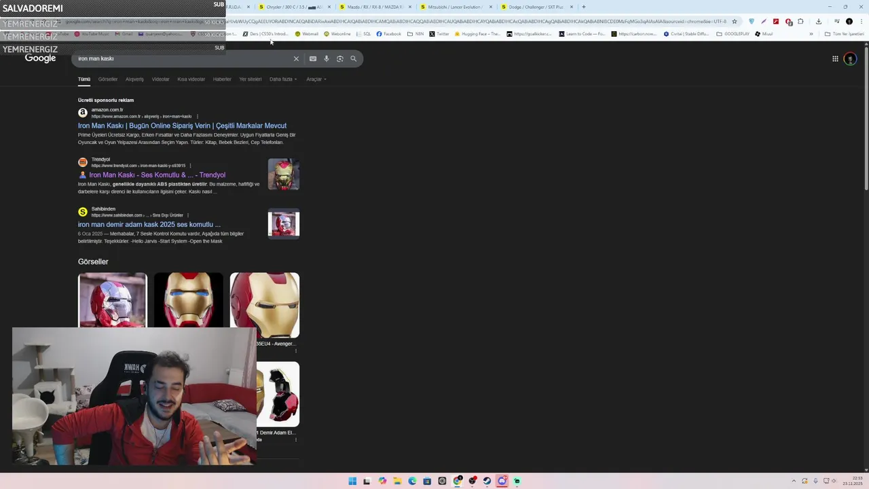Open the Twitter bookmark
The image size is (869, 489).
tap(439, 34)
